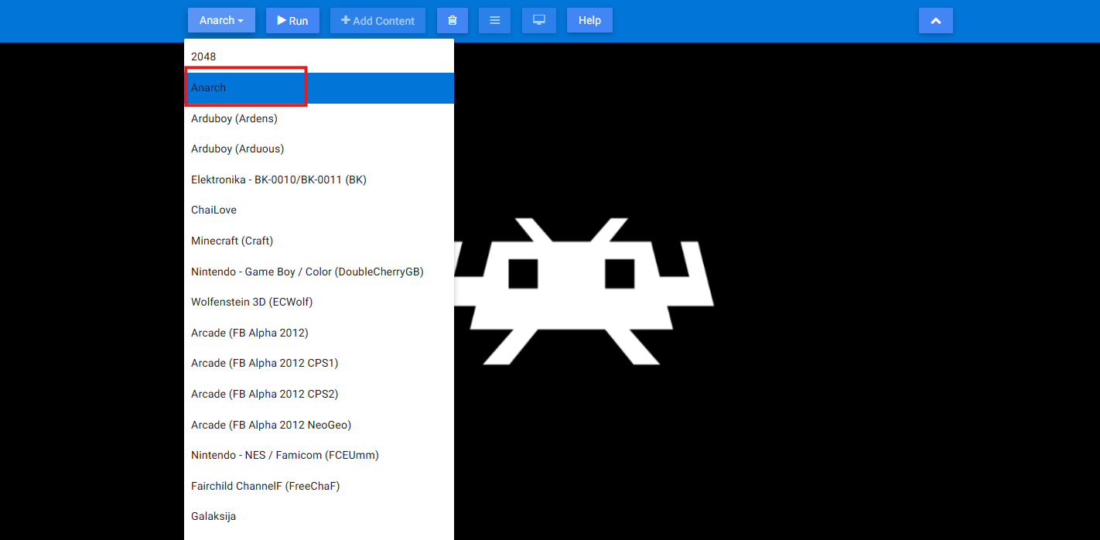Select Nintendo NES / Famicom (FCEUmm)

coord(285,455)
